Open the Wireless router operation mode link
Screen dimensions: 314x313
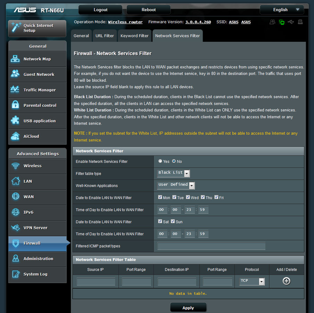click(125, 22)
